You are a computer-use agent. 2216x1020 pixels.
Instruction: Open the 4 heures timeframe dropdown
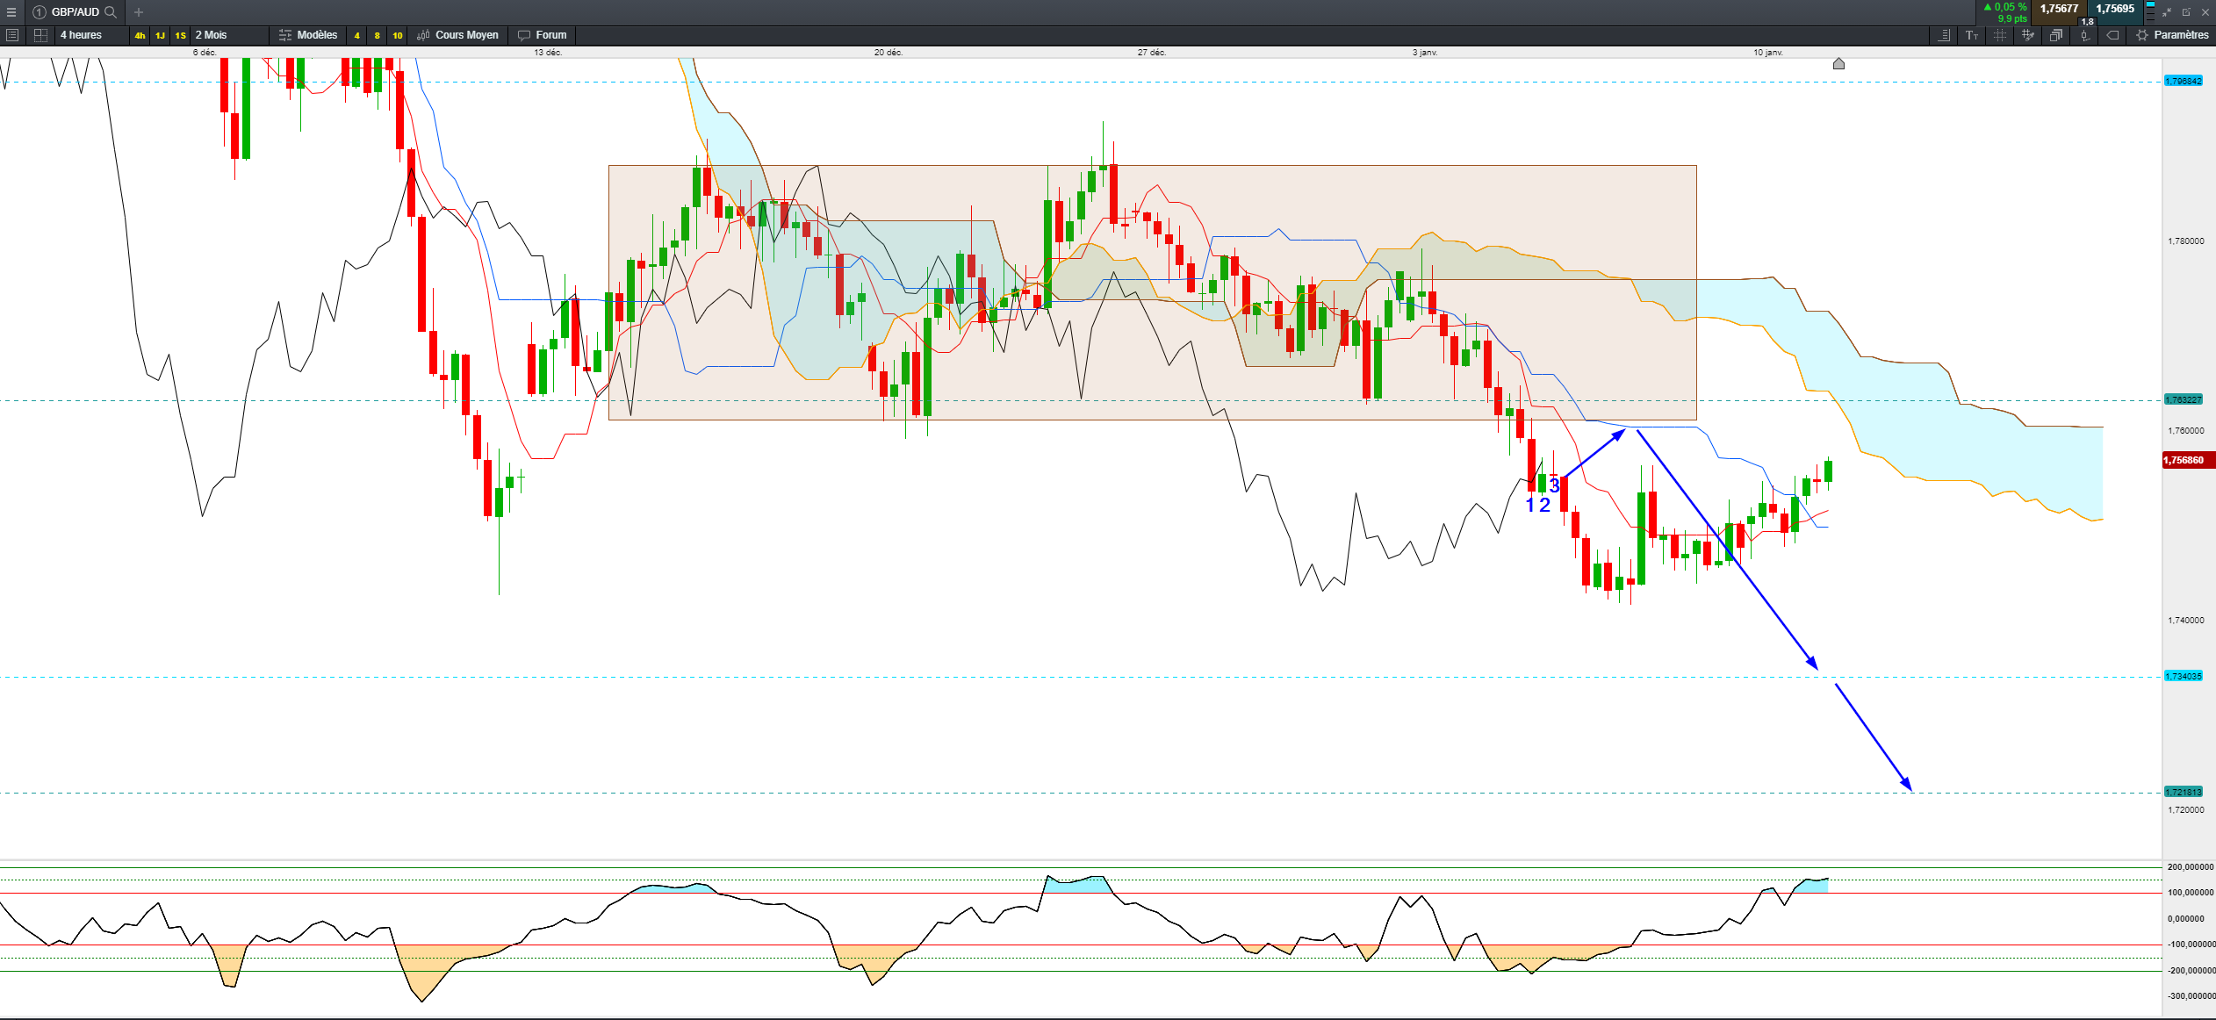click(91, 35)
